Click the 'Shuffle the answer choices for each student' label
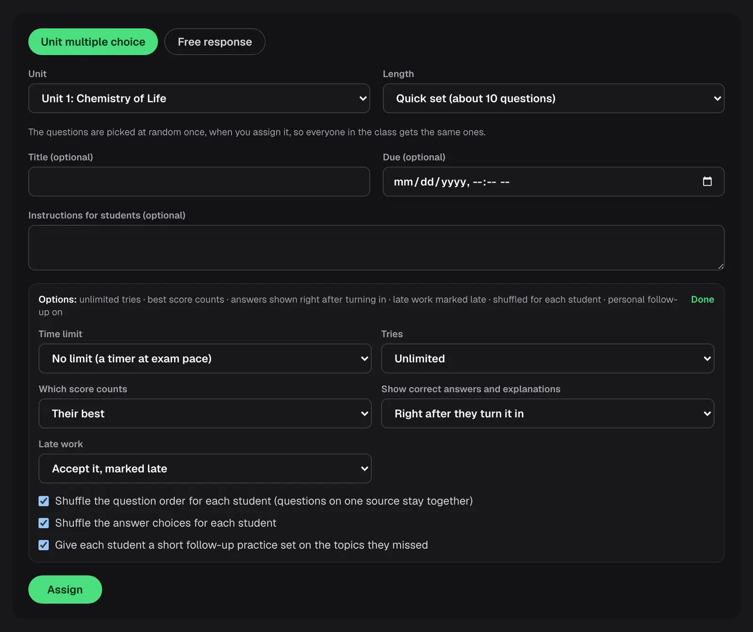The height and width of the screenshot is (632, 753). (166, 523)
